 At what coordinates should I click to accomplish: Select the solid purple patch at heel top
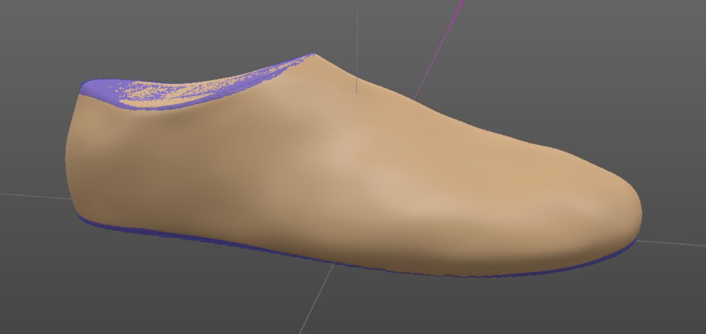(x=94, y=88)
